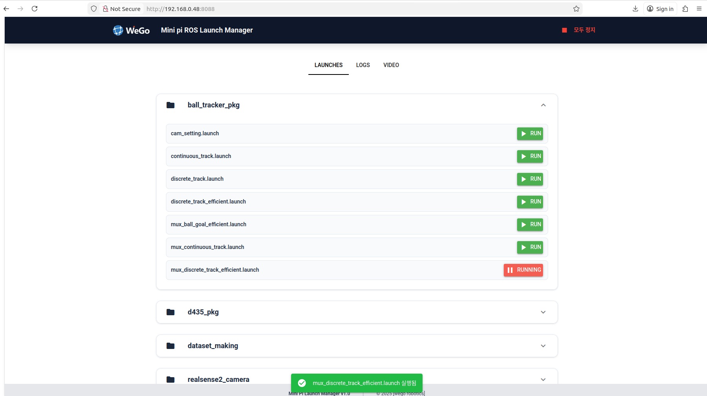
Task: Open the shield tracking protection icon
Action: [x=94, y=9]
